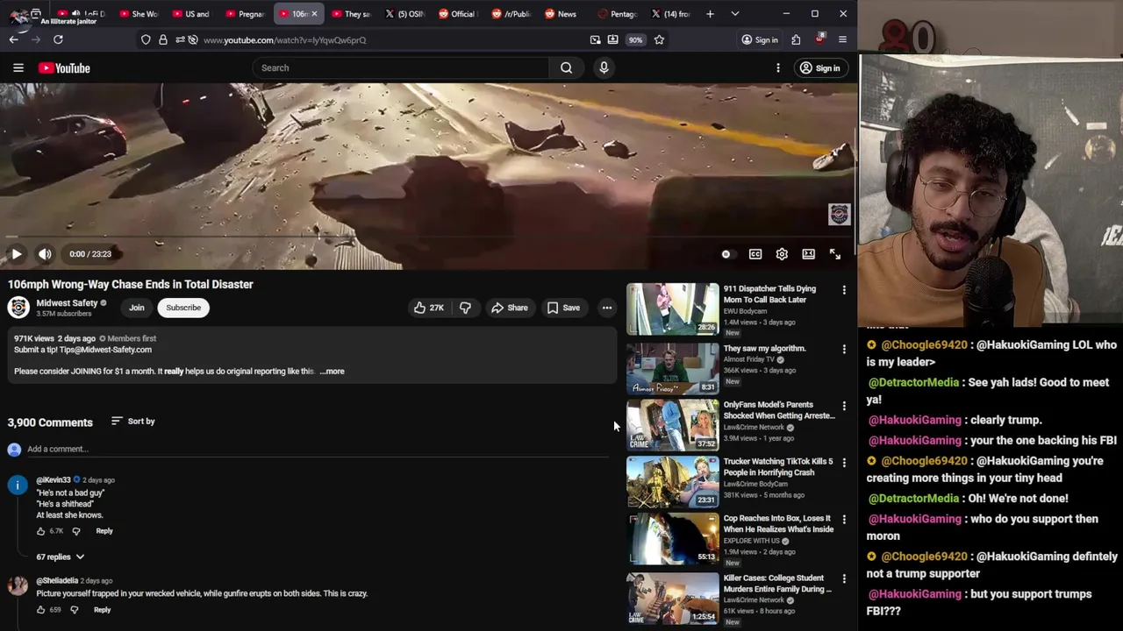Image resolution: width=1123 pixels, height=631 pixels.
Task: Open more actions menu beside Save
Action: click(x=606, y=308)
